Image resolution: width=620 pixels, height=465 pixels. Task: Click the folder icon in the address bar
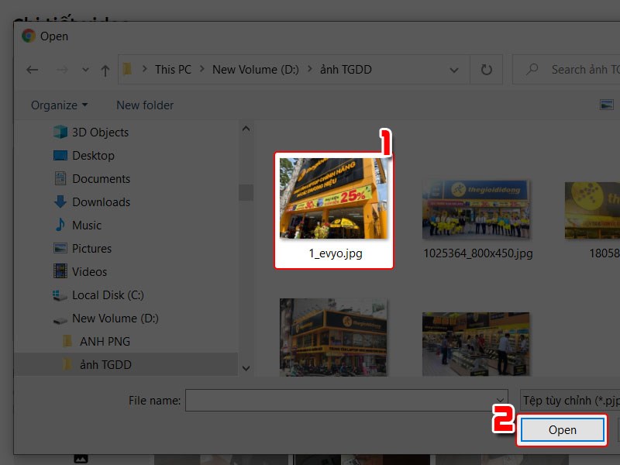(127, 69)
